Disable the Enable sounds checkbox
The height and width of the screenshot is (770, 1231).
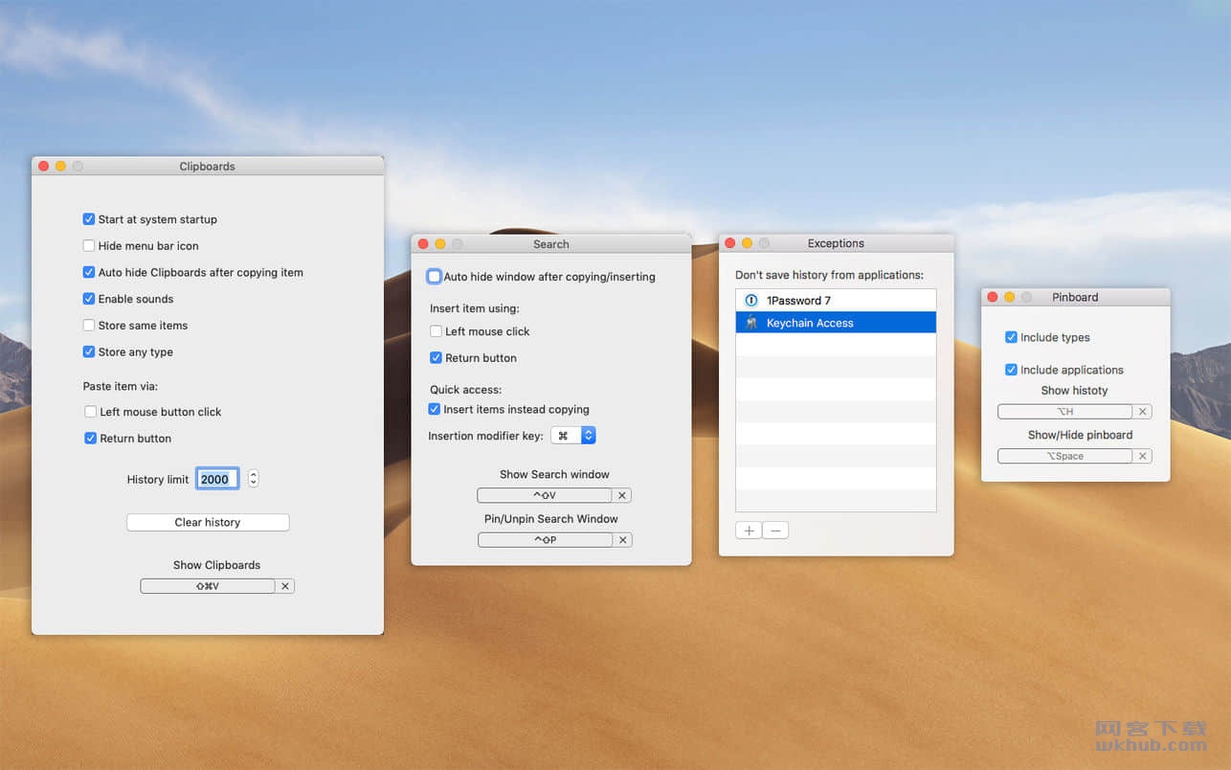(89, 299)
